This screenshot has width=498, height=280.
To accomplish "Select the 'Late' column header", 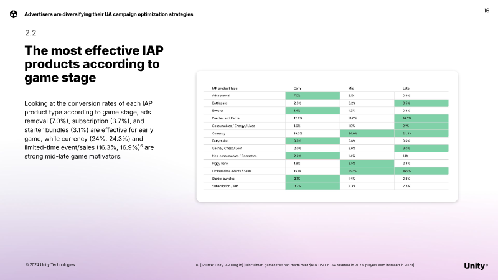I will [x=406, y=88].
